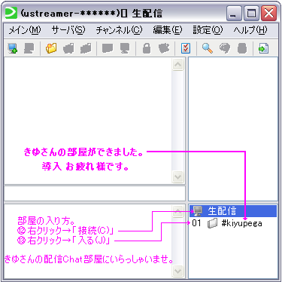This screenshot has width=282, height=282.
Task: Open the 設定(O) menu
Action: 208,30
